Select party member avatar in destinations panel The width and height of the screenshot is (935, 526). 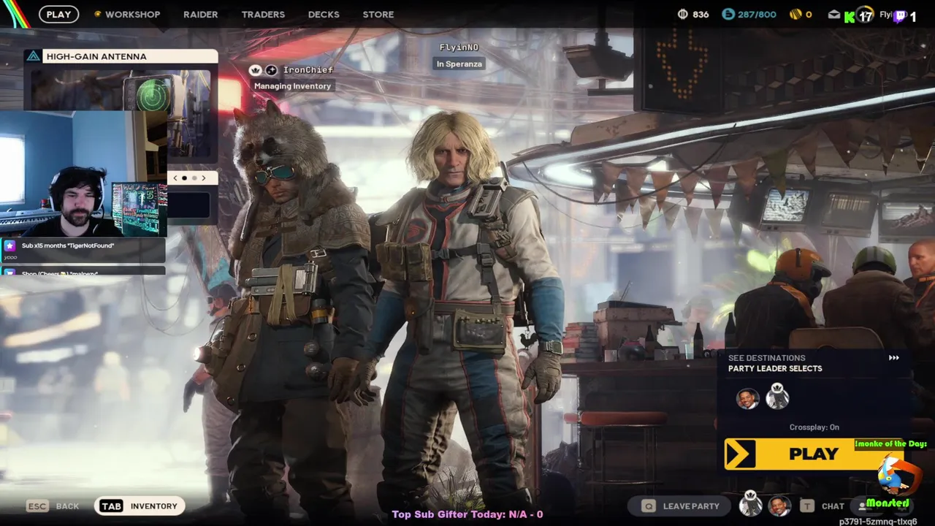[x=747, y=399]
